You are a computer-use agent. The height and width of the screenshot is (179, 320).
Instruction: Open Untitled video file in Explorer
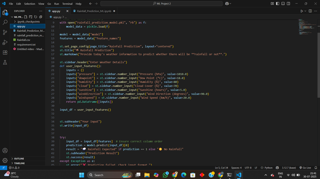pos(27,49)
